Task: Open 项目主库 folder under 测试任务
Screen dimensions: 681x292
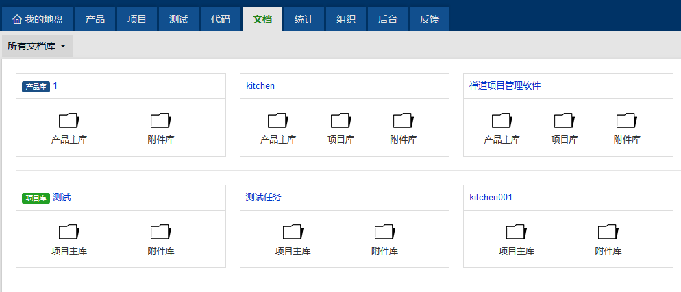Action: [293, 239]
